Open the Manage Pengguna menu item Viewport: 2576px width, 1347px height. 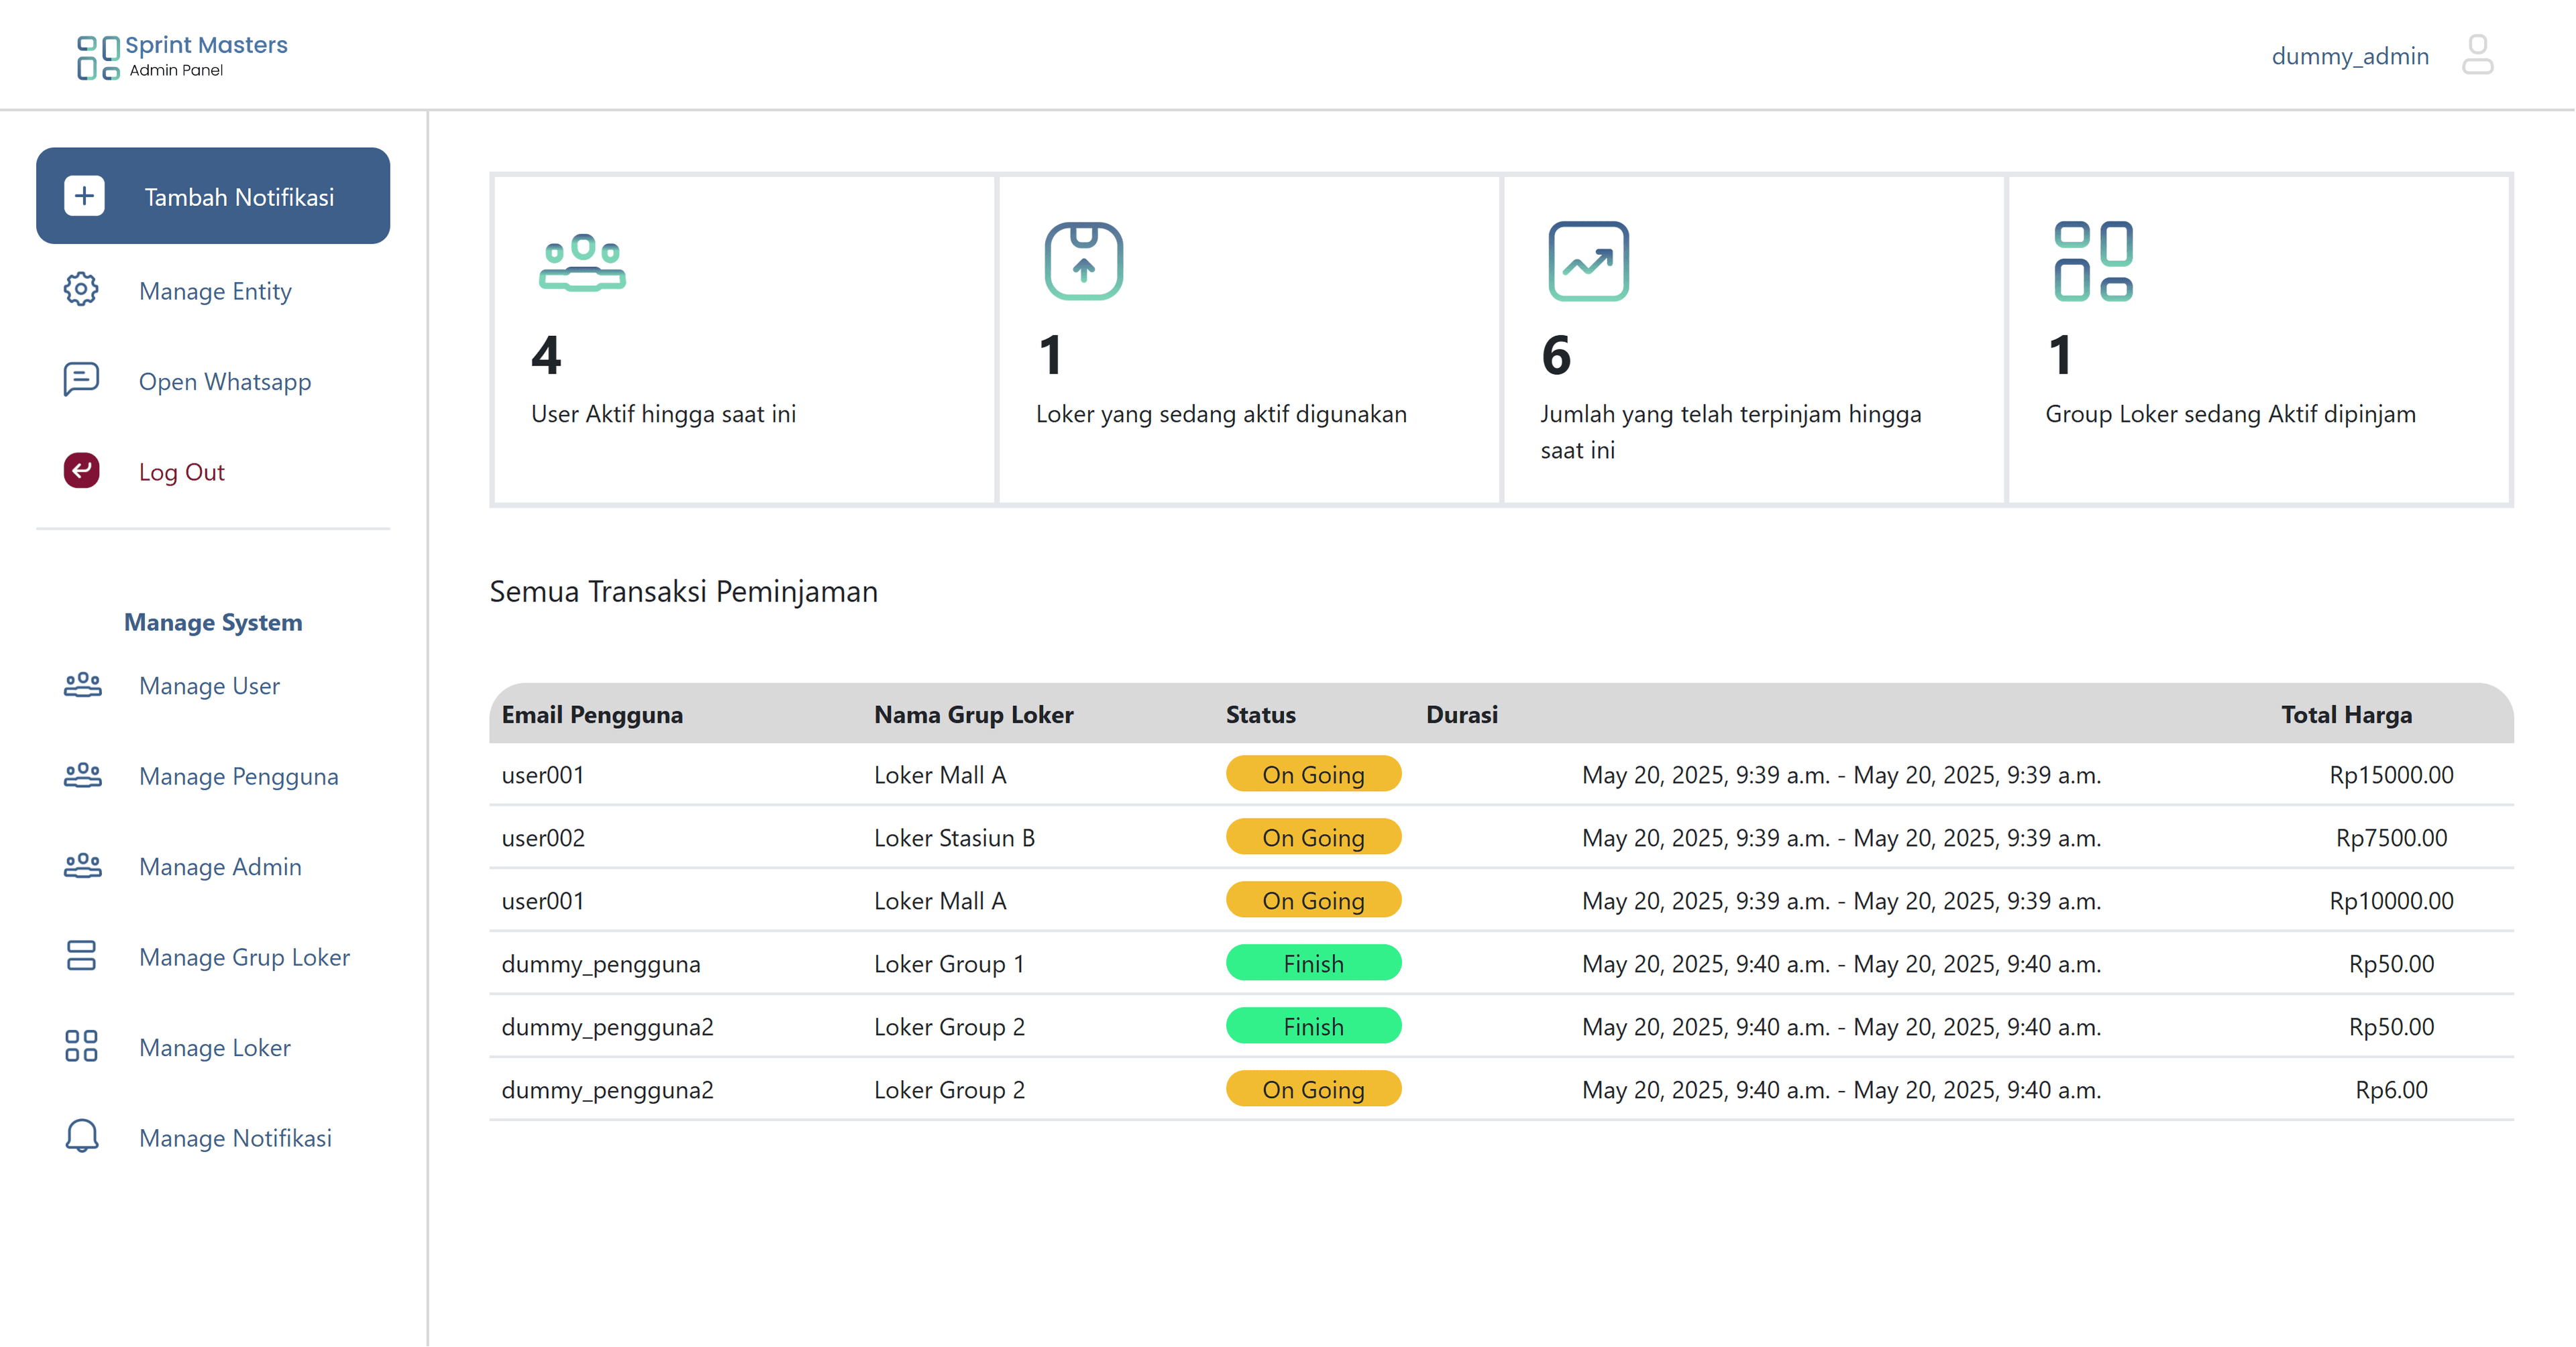[238, 776]
